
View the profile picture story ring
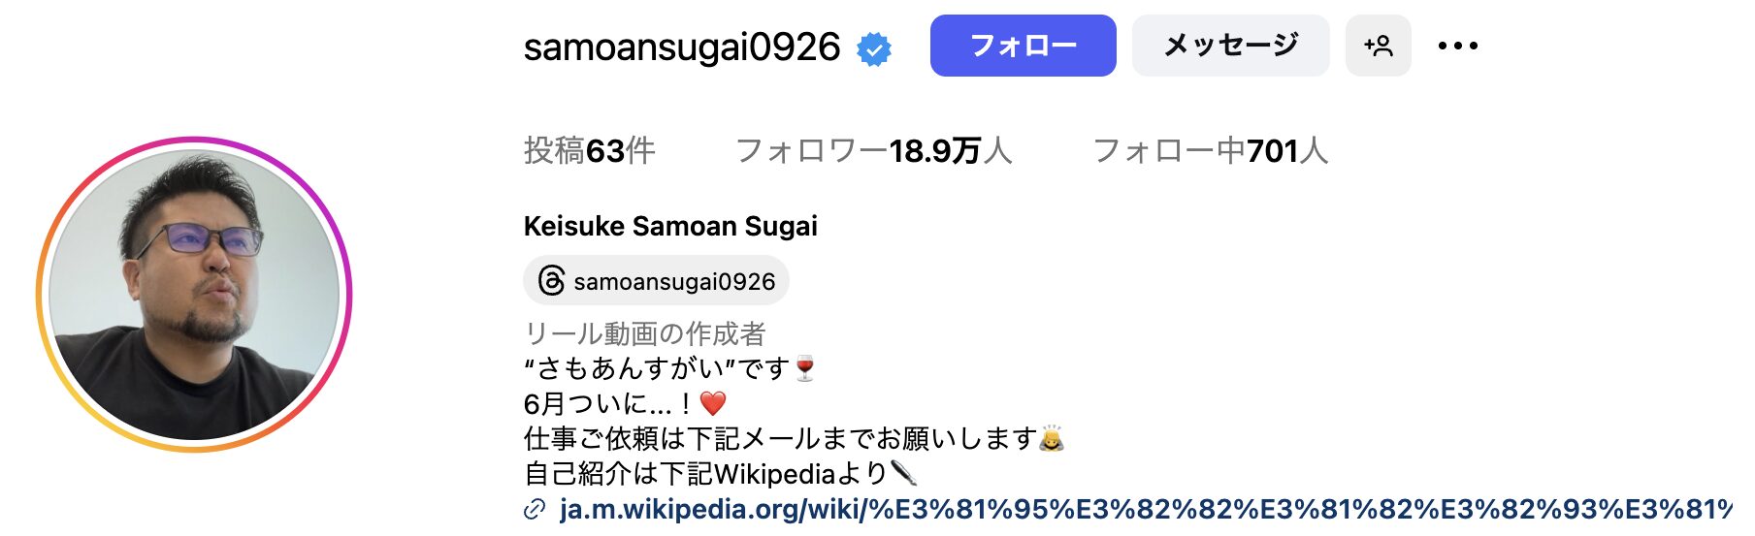194,295
